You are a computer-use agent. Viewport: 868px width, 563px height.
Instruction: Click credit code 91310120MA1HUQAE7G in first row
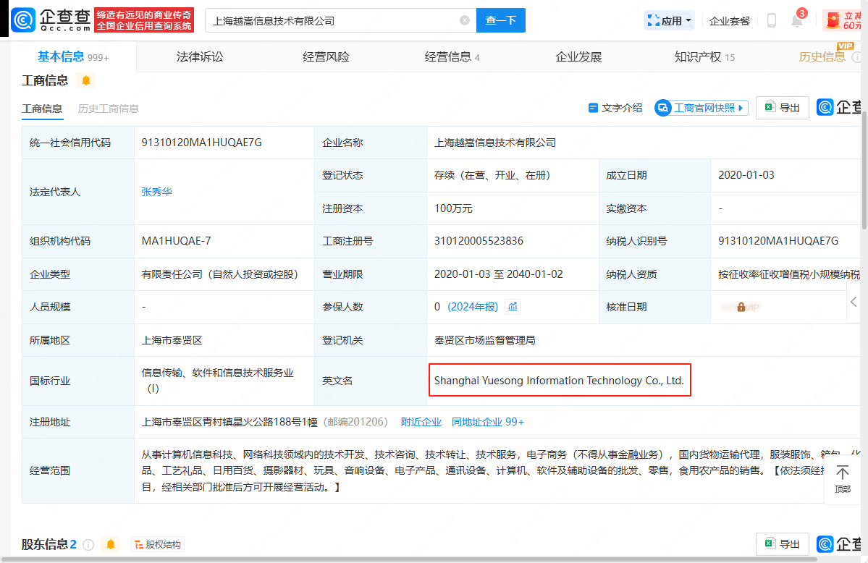(201, 143)
